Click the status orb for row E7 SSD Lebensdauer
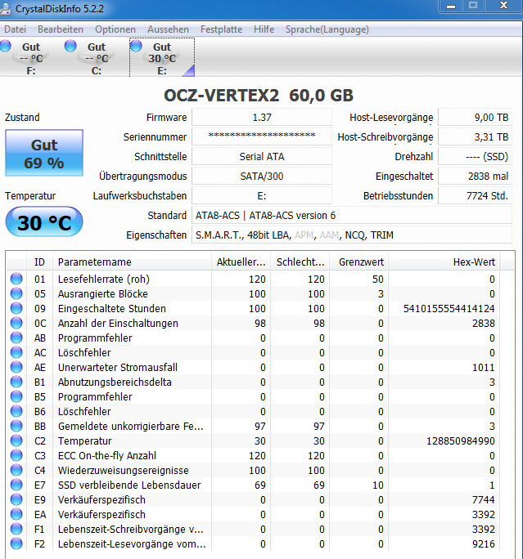Image resolution: width=523 pixels, height=559 pixels. (x=16, y=485)
